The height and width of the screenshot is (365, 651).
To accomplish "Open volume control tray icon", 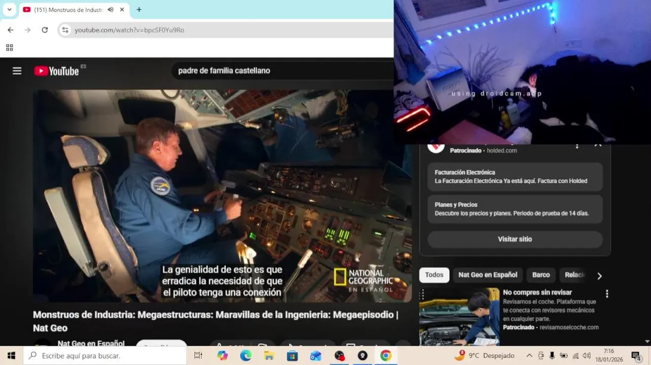I will point(587,355).
